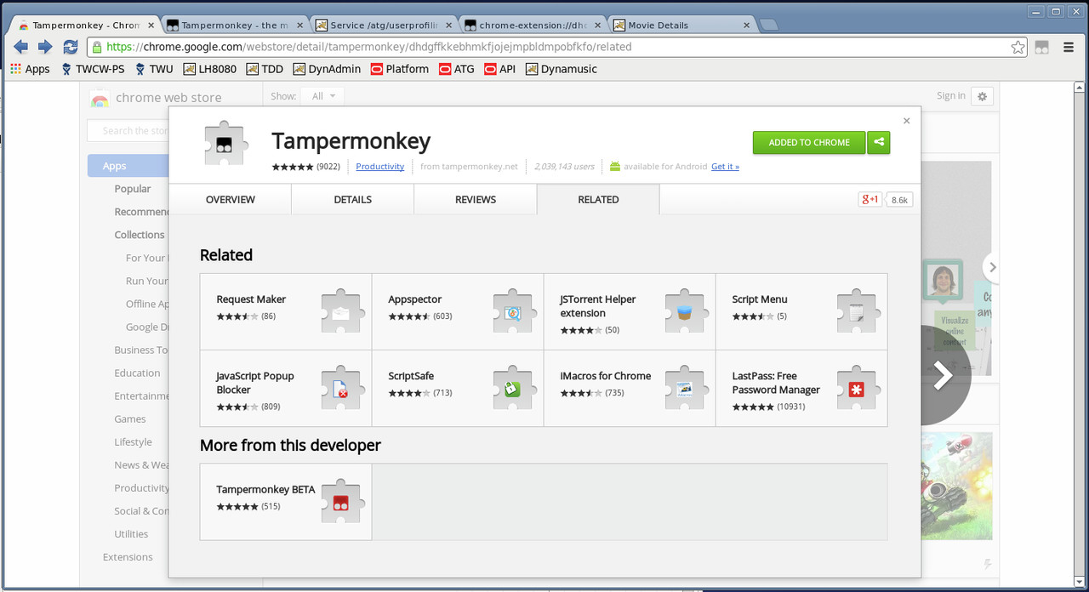Click the iMacros for Chrome icon
The width and height of the screenshot is (1089, 592).
pyautogui.click(x=687, y=388)
